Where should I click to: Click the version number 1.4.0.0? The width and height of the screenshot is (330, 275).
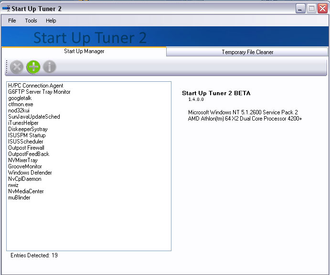(196, 99)
